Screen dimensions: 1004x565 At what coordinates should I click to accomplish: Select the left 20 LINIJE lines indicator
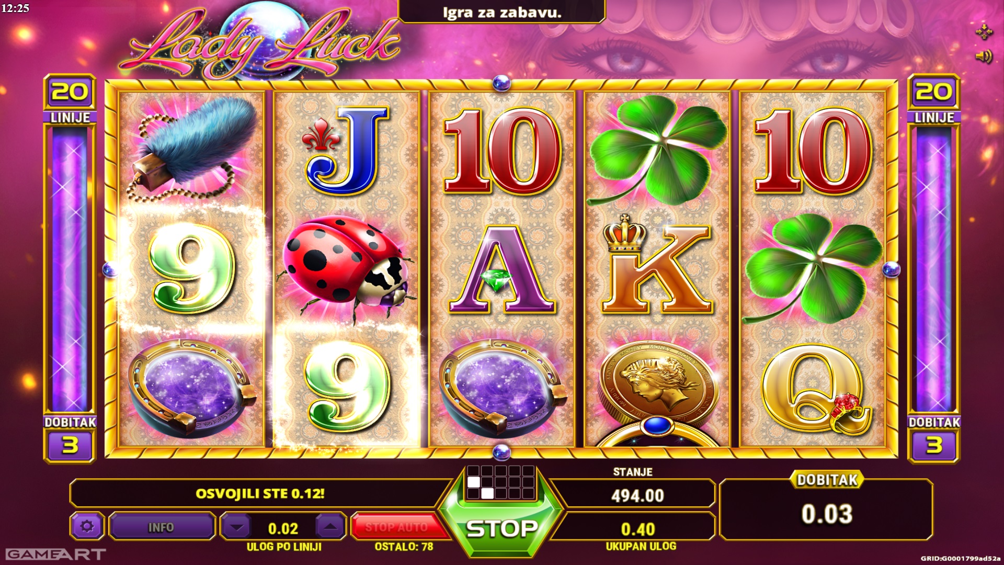click(x=70, y=98)
